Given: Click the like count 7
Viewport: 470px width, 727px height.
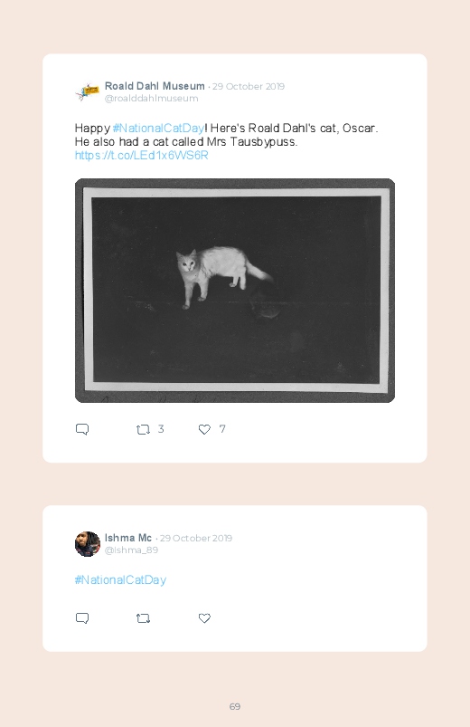Looking at the screenshot, I should (222, 429).
